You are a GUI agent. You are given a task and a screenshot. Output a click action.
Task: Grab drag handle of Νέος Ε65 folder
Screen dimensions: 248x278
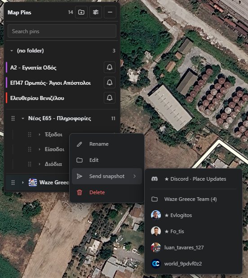[13, 118]
